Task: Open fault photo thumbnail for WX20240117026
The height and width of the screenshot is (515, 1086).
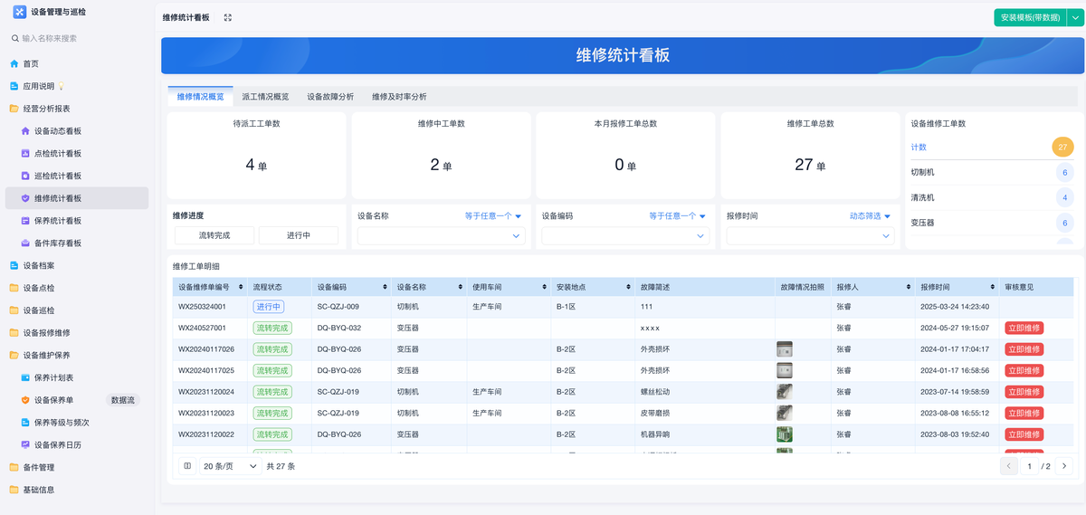Action: click(784, 349)
